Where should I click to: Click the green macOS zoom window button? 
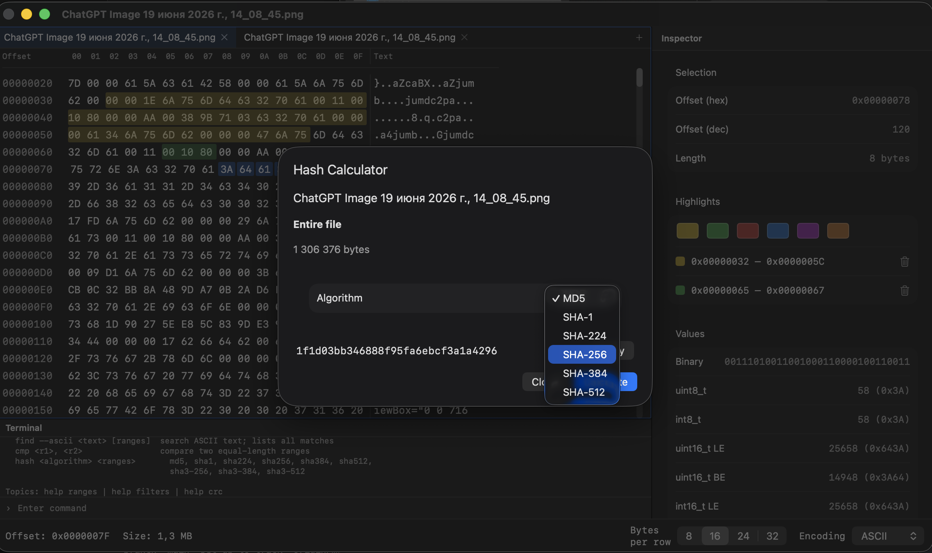[45, 14]
